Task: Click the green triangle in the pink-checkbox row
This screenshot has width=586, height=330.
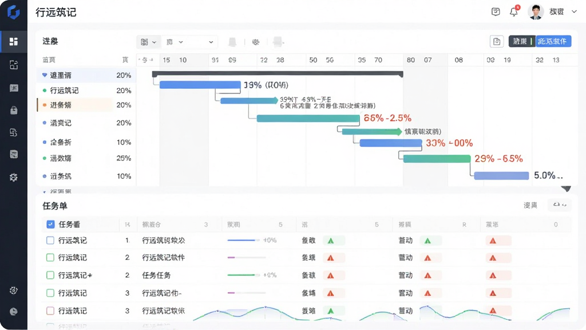Action: point(331,311)
